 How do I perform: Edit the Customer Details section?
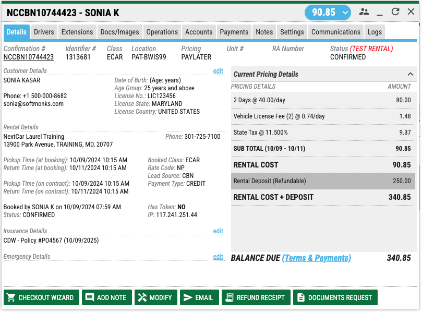click(218, 71)
